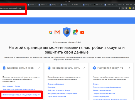
Task: Open Оплата link
Action: (x=95, y=84)
